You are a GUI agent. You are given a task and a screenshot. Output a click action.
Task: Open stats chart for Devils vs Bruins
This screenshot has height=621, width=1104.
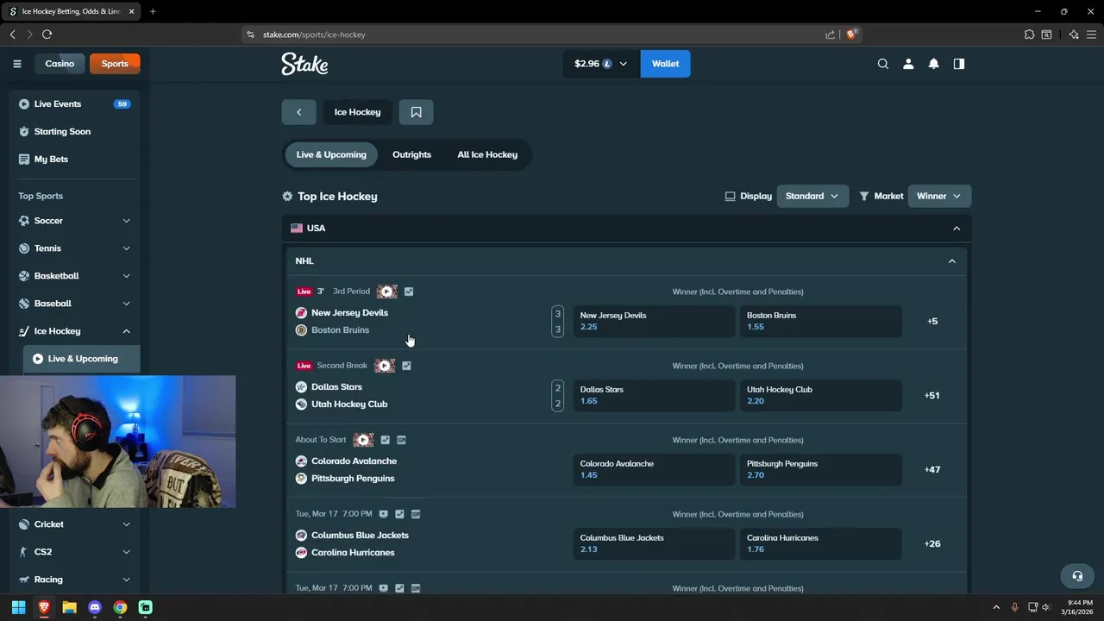click(409, 292)
